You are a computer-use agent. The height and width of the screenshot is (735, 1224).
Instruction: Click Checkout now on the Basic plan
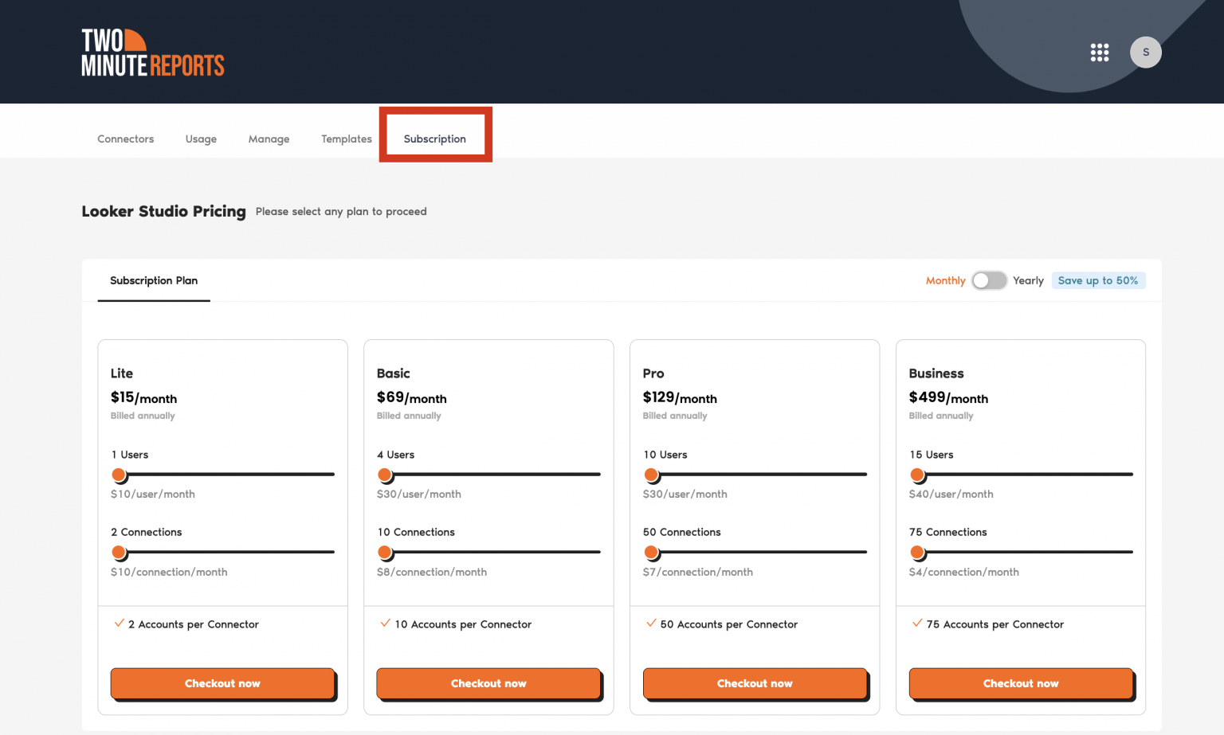[x=488, y=683]
